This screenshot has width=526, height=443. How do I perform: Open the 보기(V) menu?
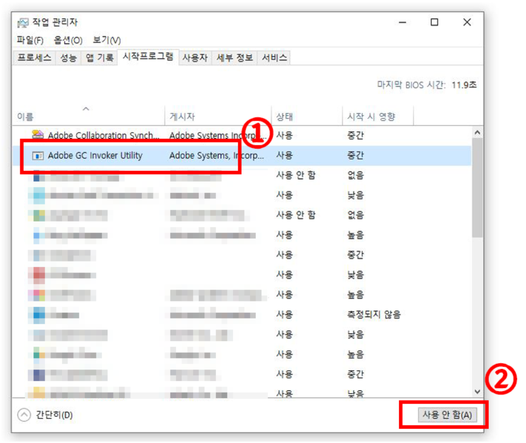click(107, 40)
